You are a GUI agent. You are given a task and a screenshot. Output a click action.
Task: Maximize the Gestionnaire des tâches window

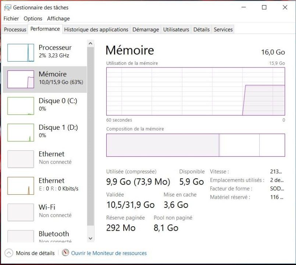click(x=264, y=7)
